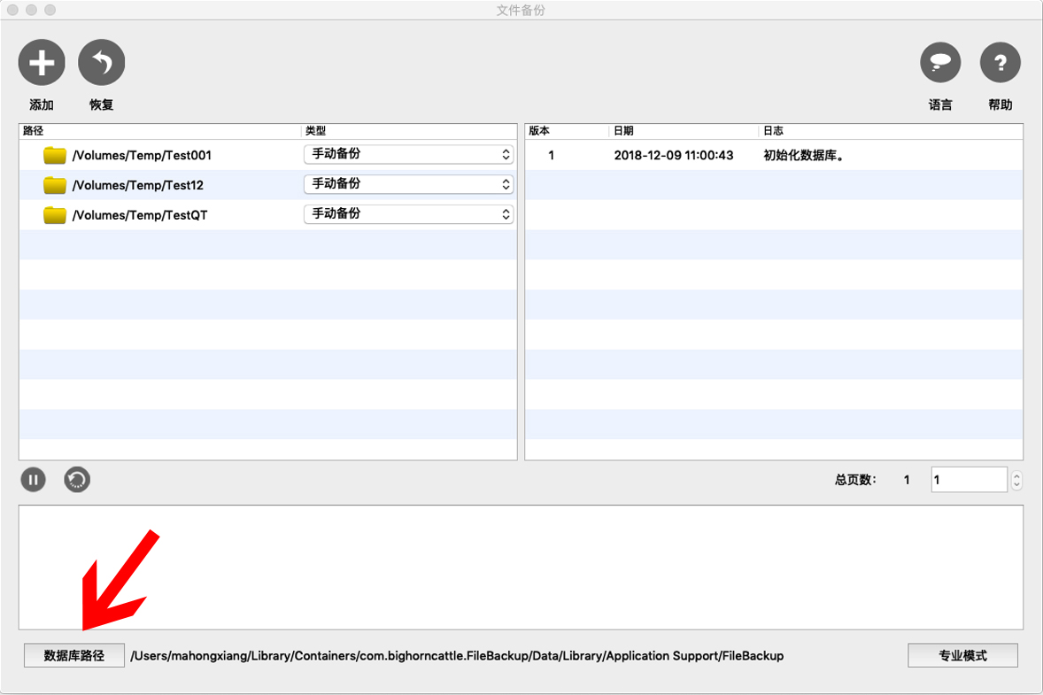
Task: Select folder icon of /Volumes/Temp/TestQT
Action: [55, 215]
